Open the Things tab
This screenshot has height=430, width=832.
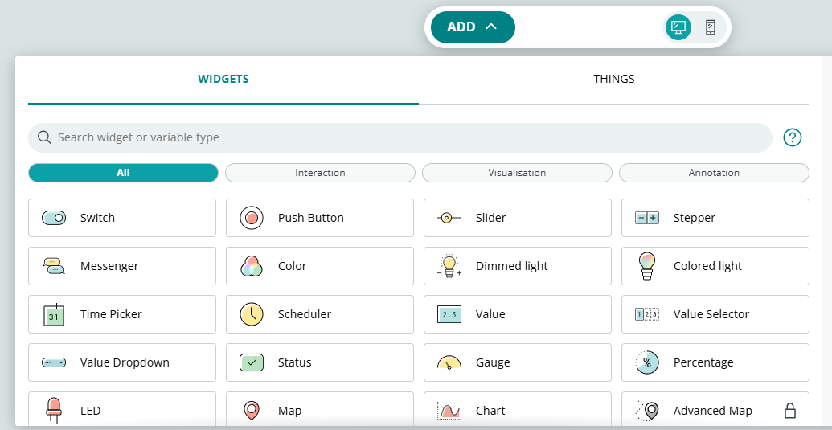point(614,80)
